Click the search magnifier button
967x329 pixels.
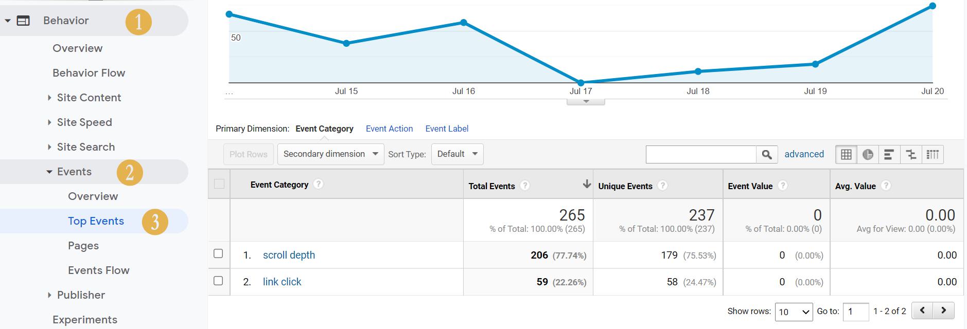766,154
